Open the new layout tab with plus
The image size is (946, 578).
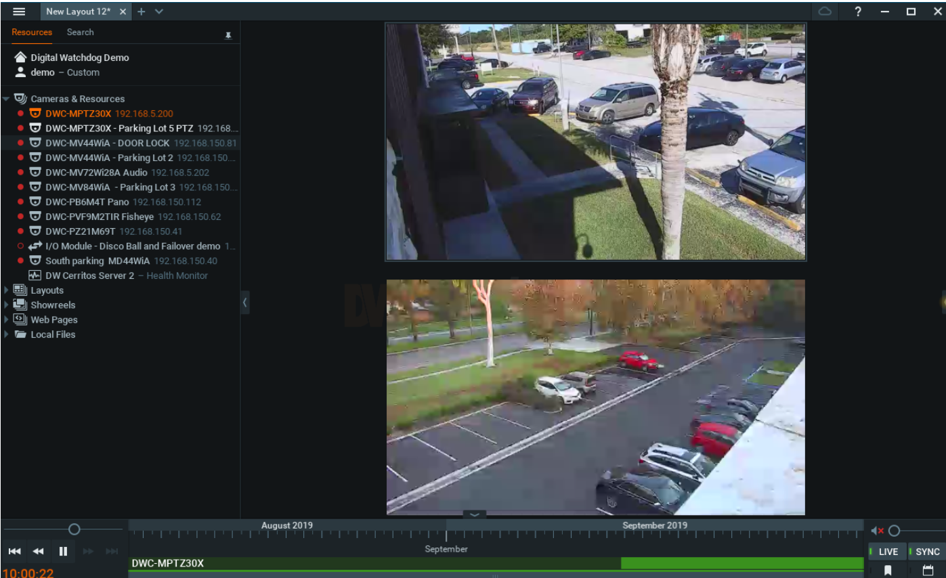(x=141, y=12)
